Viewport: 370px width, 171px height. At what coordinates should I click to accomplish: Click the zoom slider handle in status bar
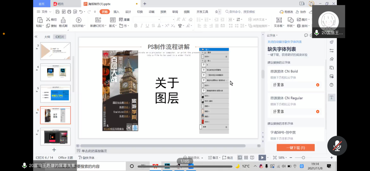303,158
